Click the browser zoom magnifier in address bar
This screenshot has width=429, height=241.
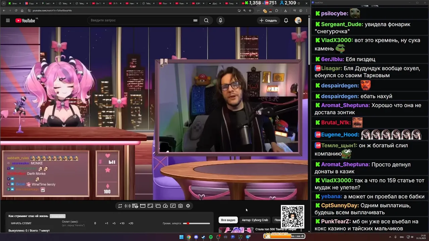click(x=245, y=10)
